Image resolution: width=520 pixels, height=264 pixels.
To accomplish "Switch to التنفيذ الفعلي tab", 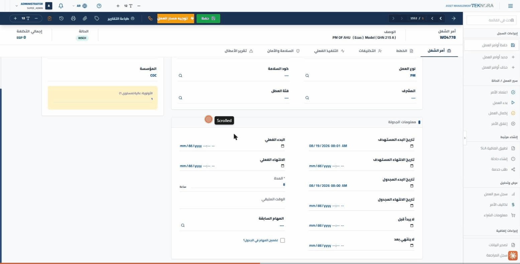I will 329,51.
